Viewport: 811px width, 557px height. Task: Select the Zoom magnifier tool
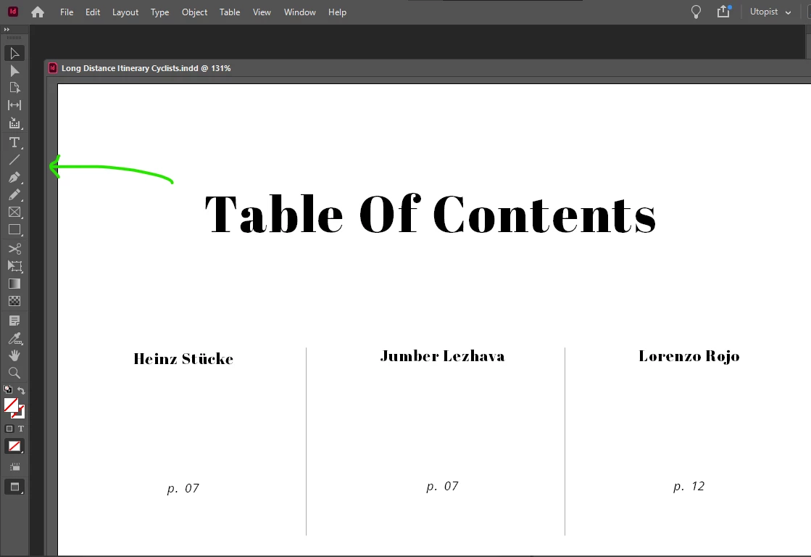click(14, 373)
